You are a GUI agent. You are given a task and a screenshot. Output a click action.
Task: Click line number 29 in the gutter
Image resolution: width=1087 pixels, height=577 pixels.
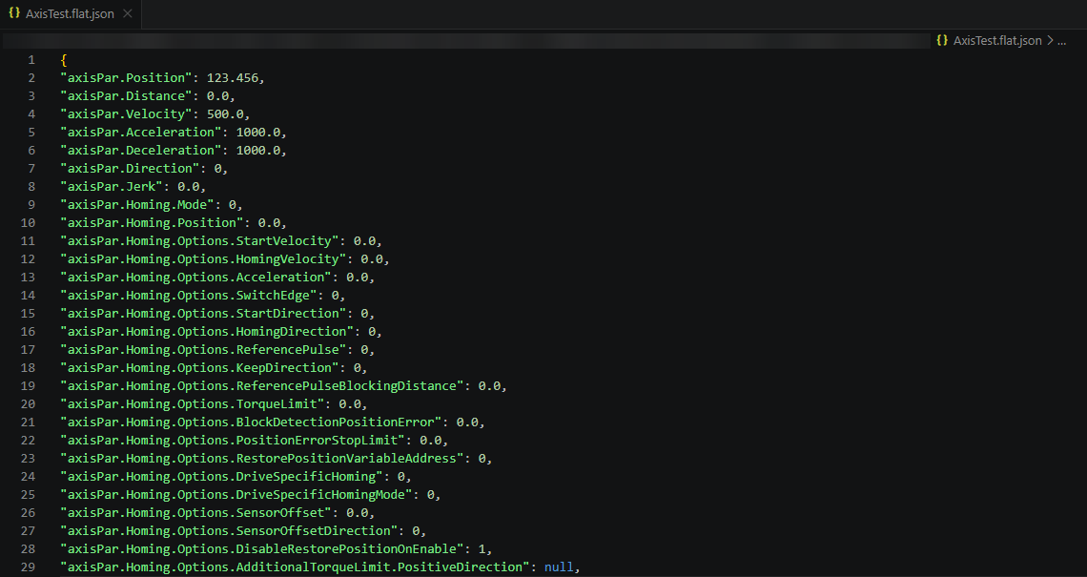coord(28,567)
